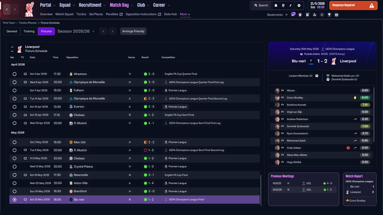Switch to the General tab
The height and width of the screenshot is (215, 383).
(x=12, y=31)
